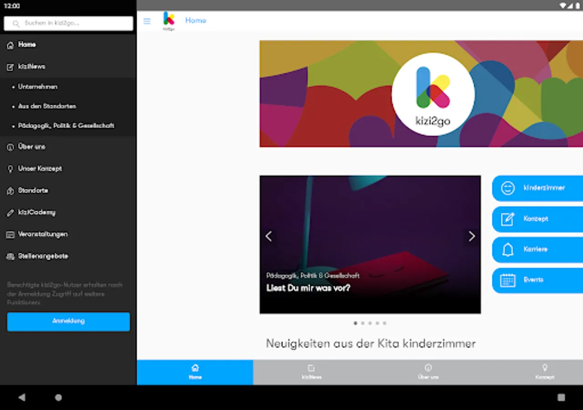Click the 'Suchen in kizi2go' search field
Viewport: 583px width, 410px height.
pos(68,23)
